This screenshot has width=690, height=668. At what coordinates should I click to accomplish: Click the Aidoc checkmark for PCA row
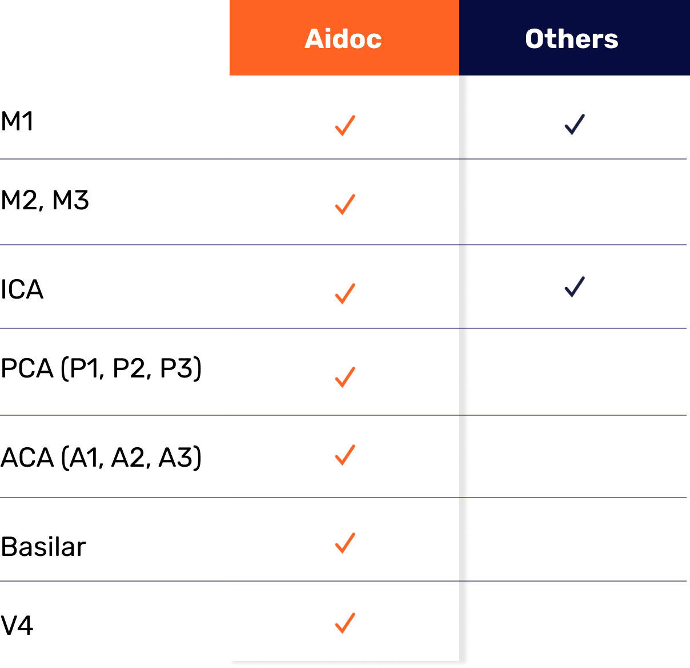345,377
